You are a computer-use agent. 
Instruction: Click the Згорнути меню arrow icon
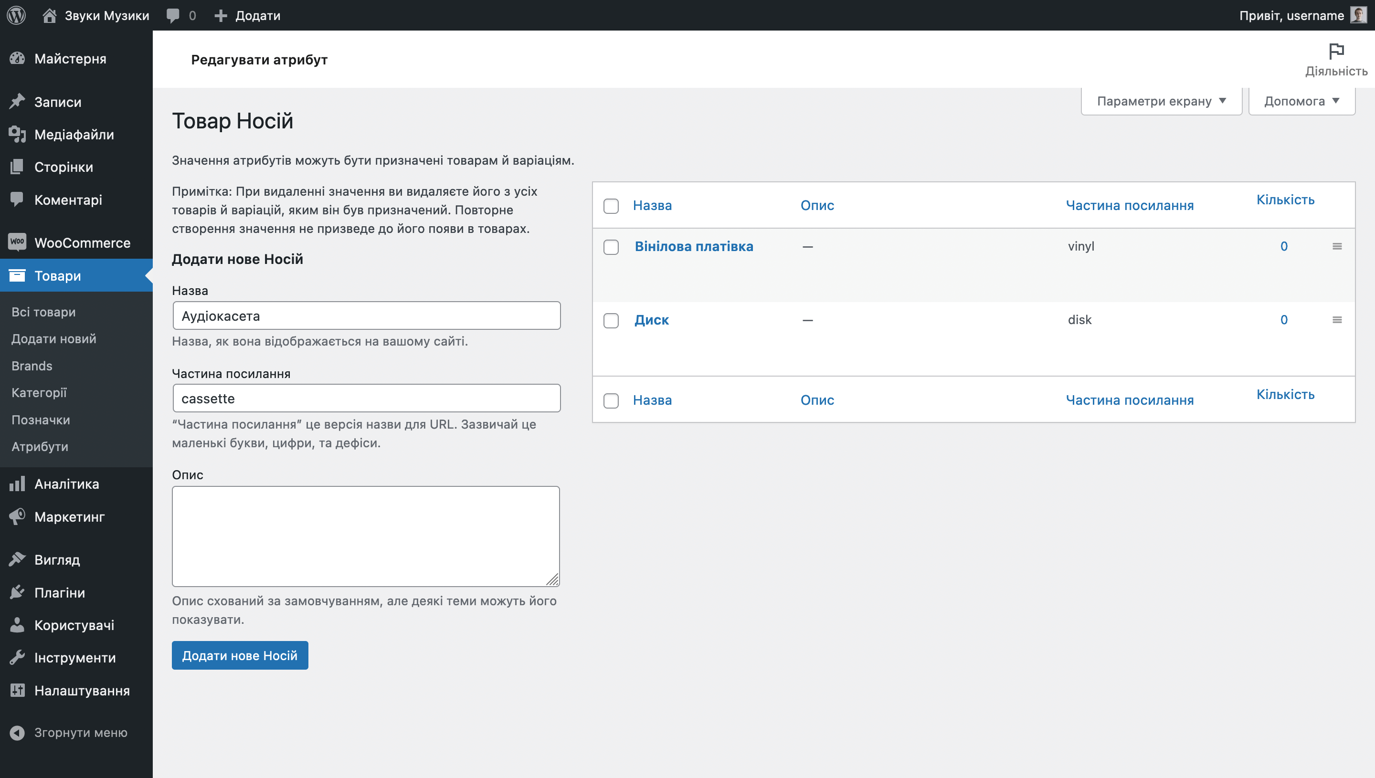point(17,732)
